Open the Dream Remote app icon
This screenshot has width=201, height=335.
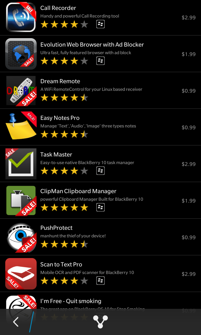tap(21, 91)
